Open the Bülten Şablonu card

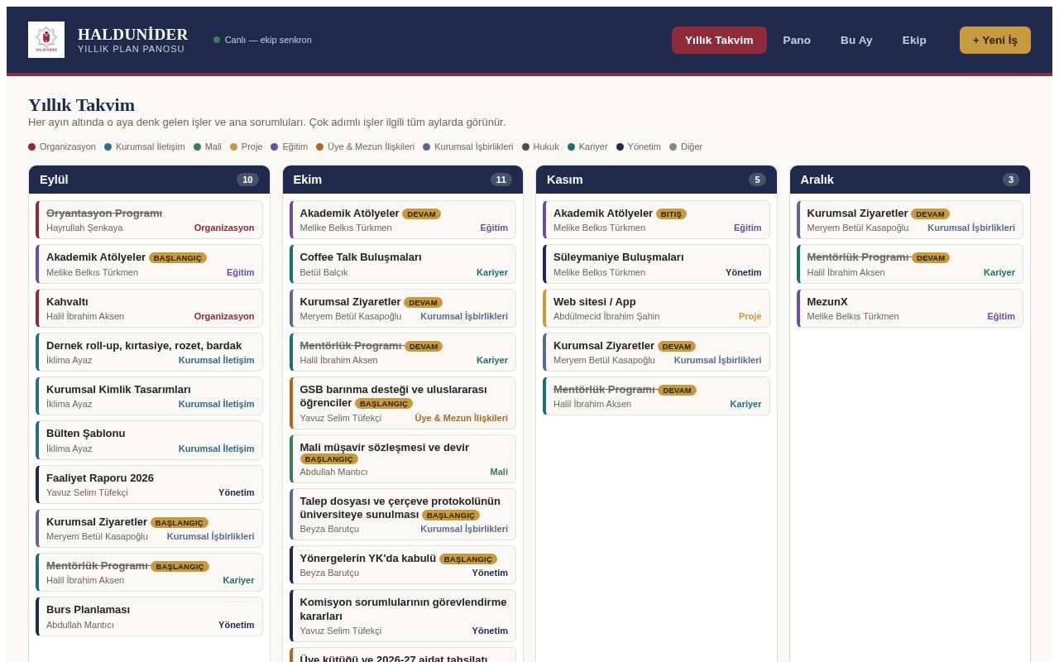[x=149, y=440]
